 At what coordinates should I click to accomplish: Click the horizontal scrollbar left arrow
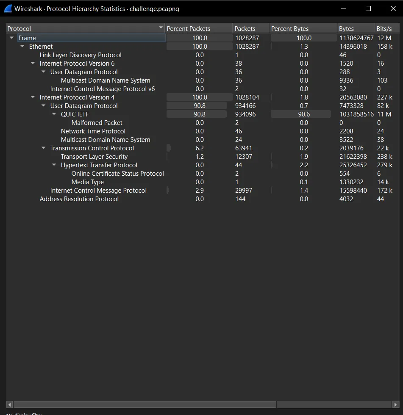click(10, 404)
